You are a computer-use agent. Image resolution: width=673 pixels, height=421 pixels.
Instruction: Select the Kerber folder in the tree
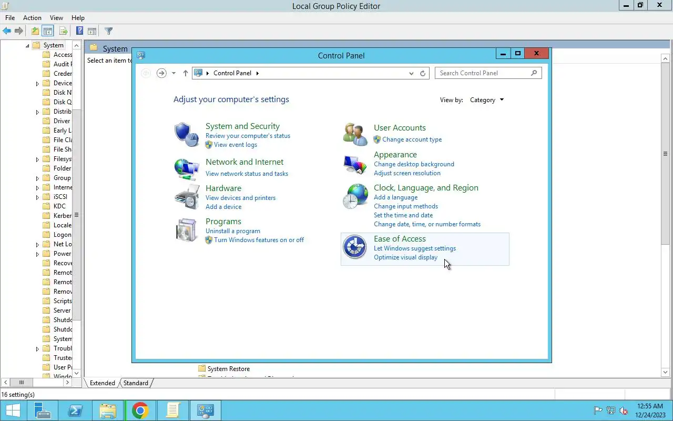tap(57, 216)
